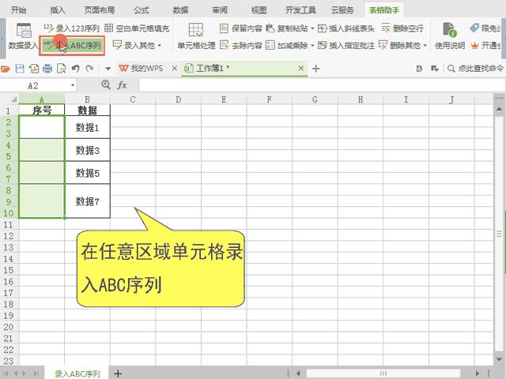506x379 pixels.
Task: Click the 点此查找命令 search box
Action: coord(475,69)
